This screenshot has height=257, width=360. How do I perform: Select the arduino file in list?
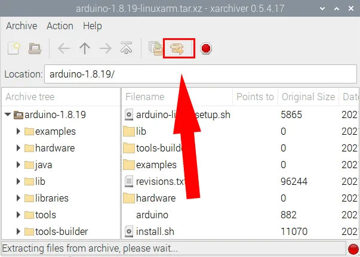click(x=240, y=215)
